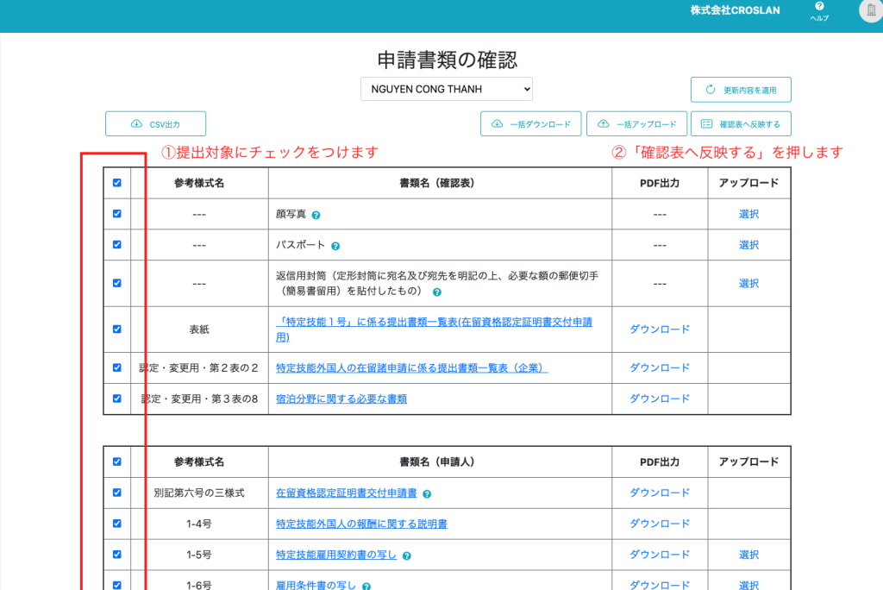The image size is (883, 590).
Task: Click ダウンロード for 1-4号 row
Action: tap(660, 524)
